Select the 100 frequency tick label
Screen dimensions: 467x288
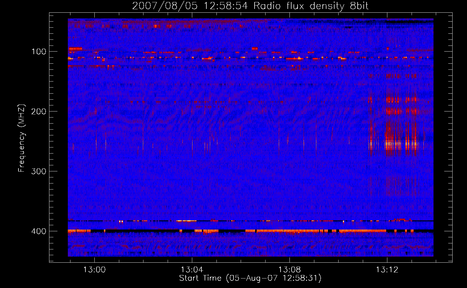click(x=39, y=52)
